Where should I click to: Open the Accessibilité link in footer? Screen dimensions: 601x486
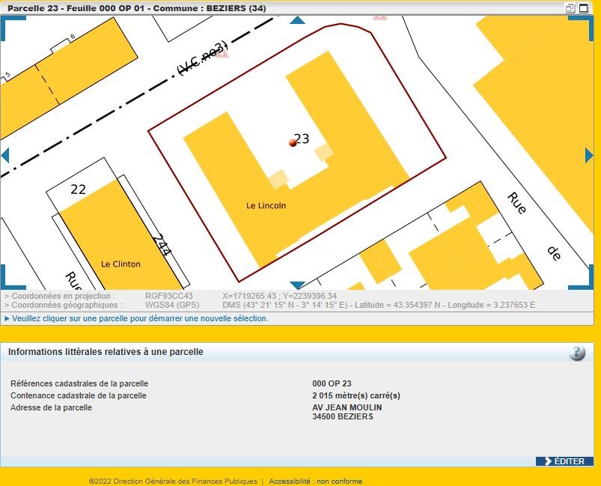[292, 482]
